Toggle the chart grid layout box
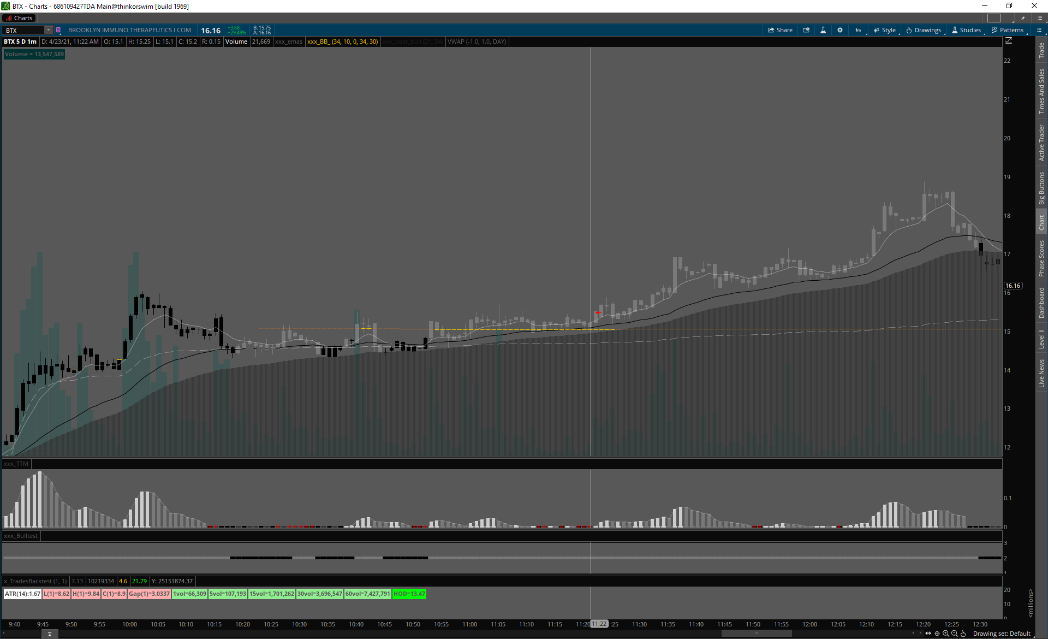Screen dimensions: 1048x639 click(x=994, y=18)
